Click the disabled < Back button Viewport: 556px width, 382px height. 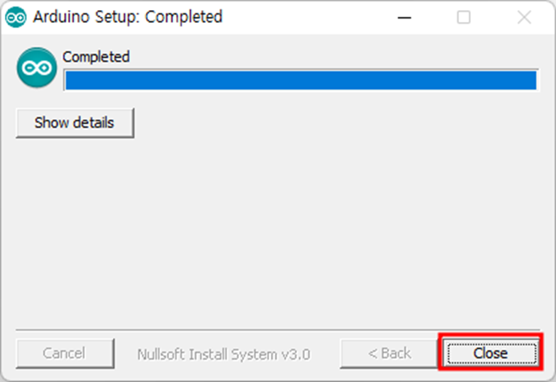(389, 353)
